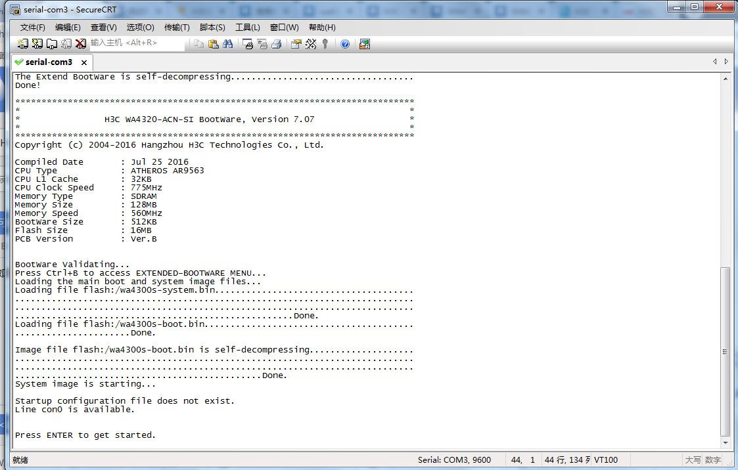Click the Print Selection icon
The width and height of the screenshot is (738, 470).
(262, 44)
